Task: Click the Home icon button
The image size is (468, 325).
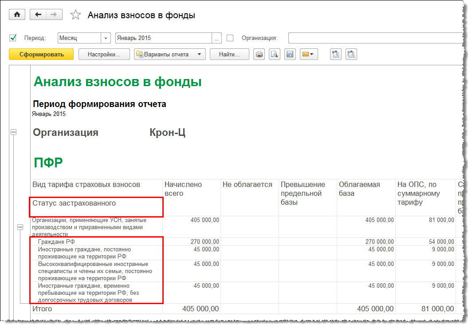Action: click(x=17, y=15)
